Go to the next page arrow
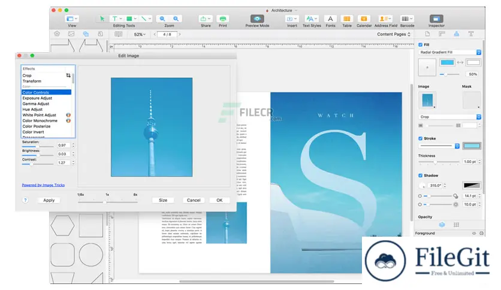This screenshot has height=290, width=501. [180, 34]
